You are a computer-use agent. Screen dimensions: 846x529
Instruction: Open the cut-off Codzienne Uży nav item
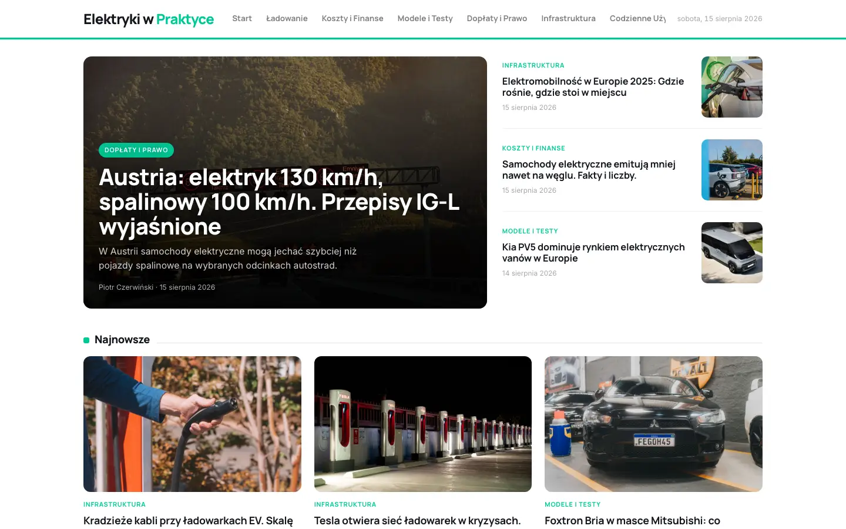(637, 19)
